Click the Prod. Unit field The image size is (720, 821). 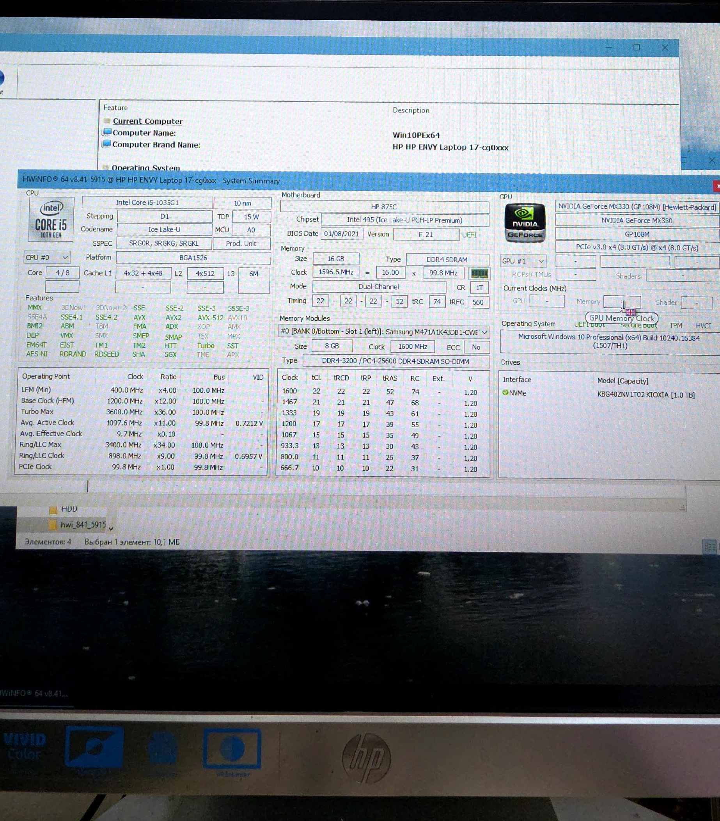pos(241,243)
